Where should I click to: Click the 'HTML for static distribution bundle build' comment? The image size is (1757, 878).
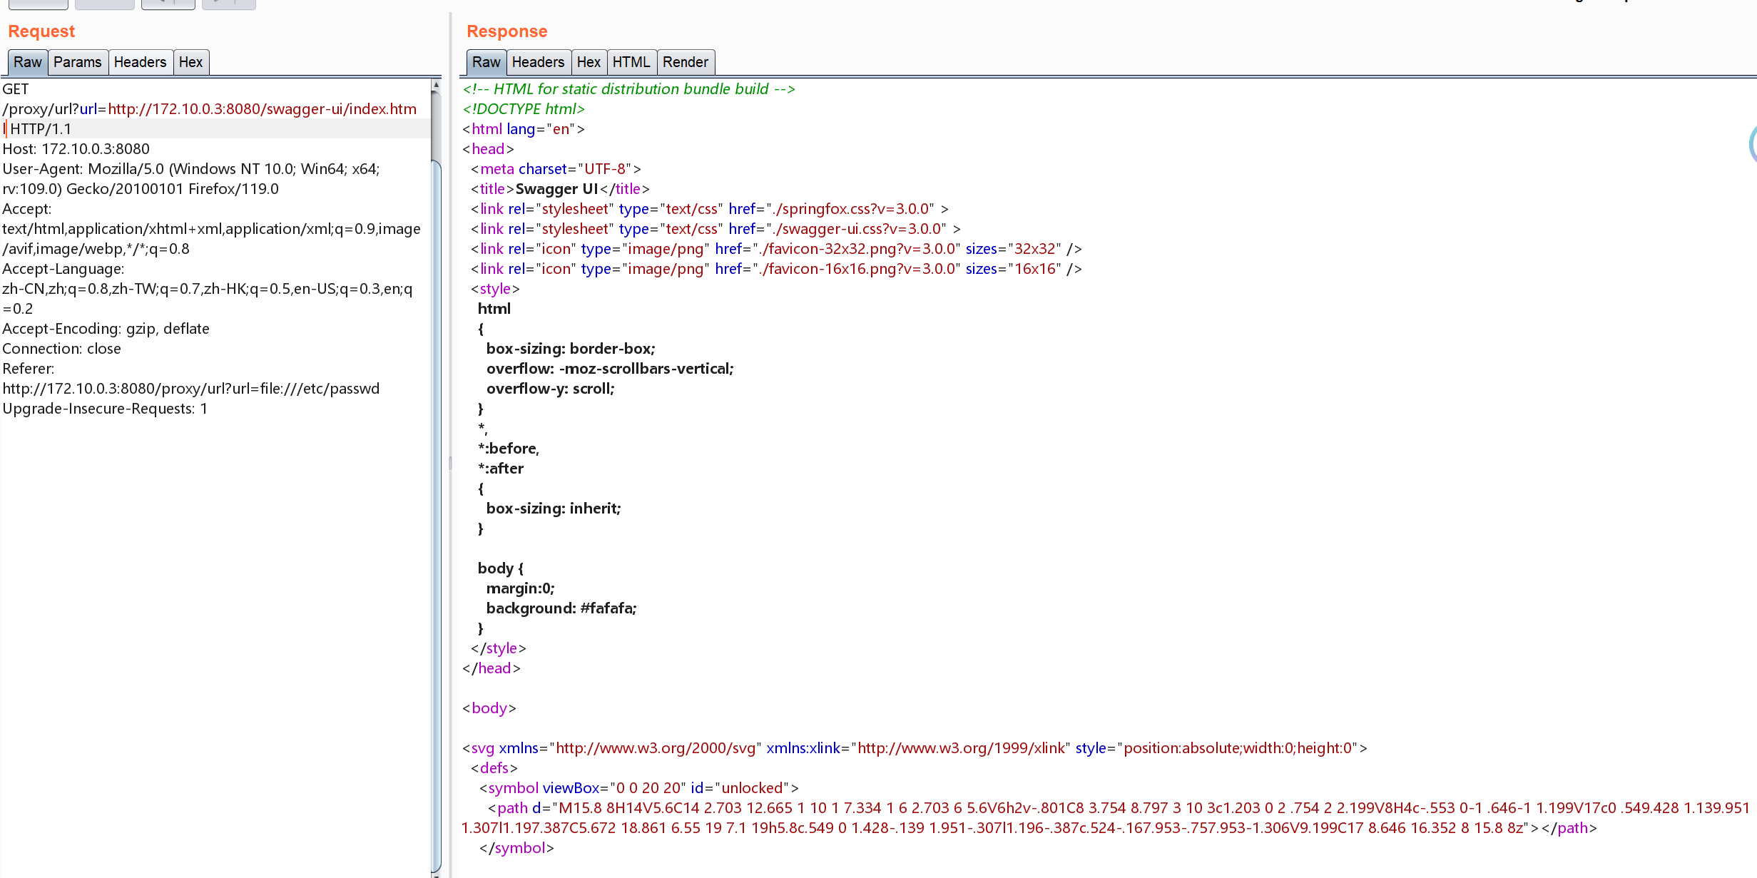[629, 89]
